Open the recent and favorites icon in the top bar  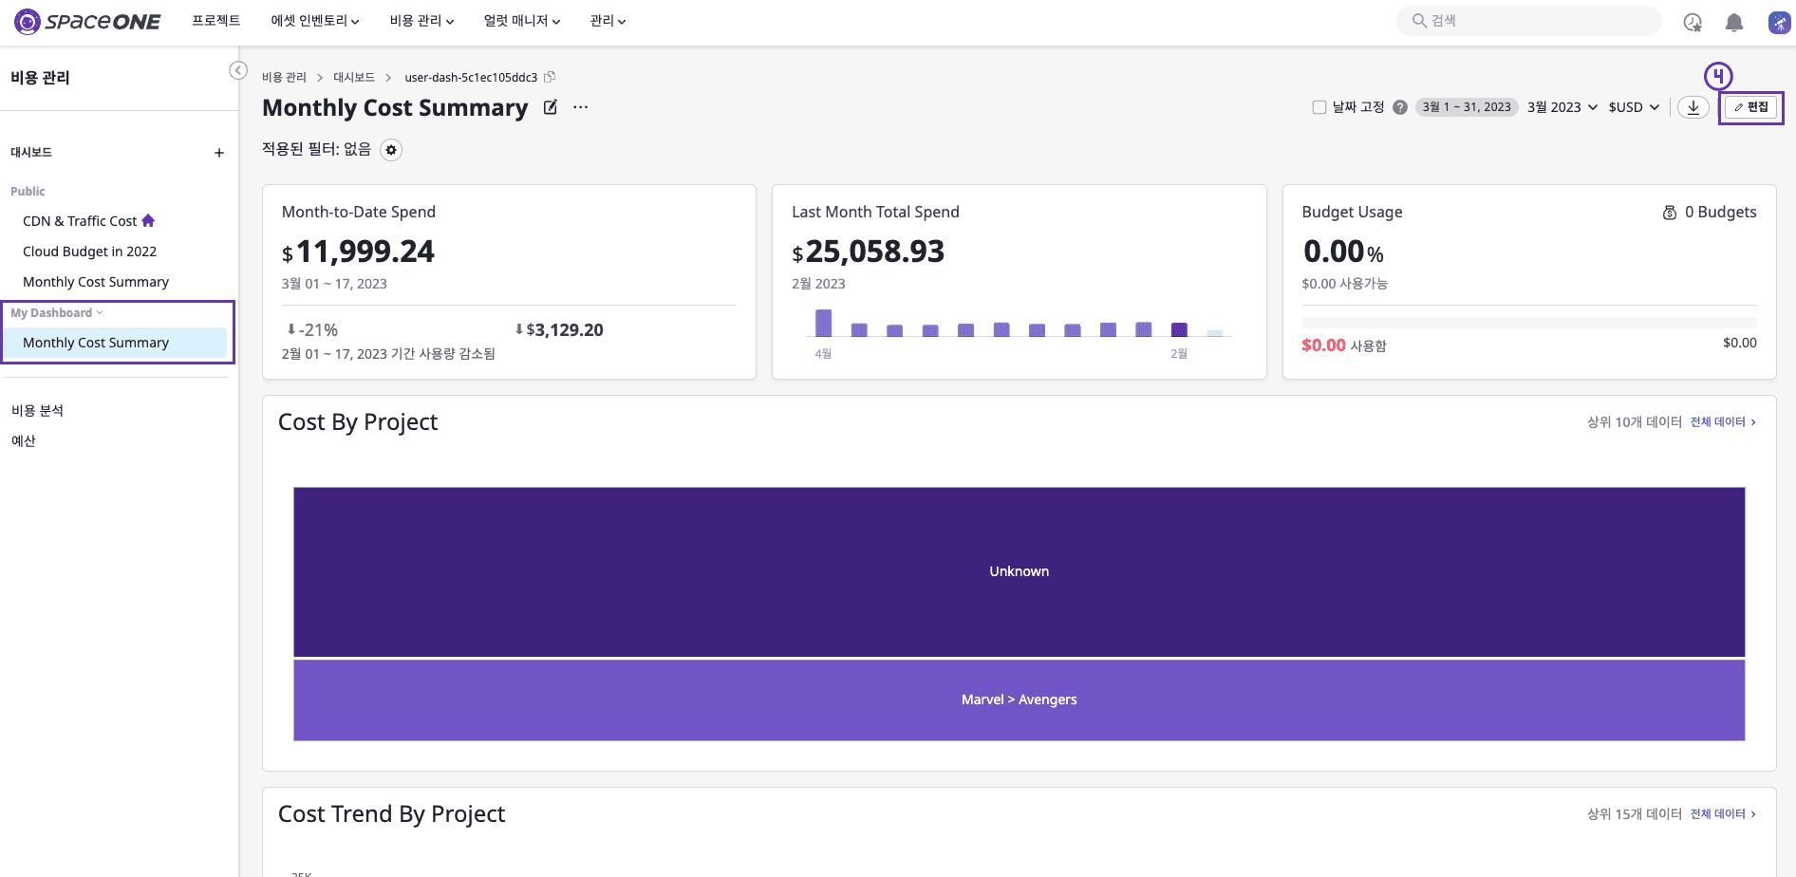(x=1693, y=22)
